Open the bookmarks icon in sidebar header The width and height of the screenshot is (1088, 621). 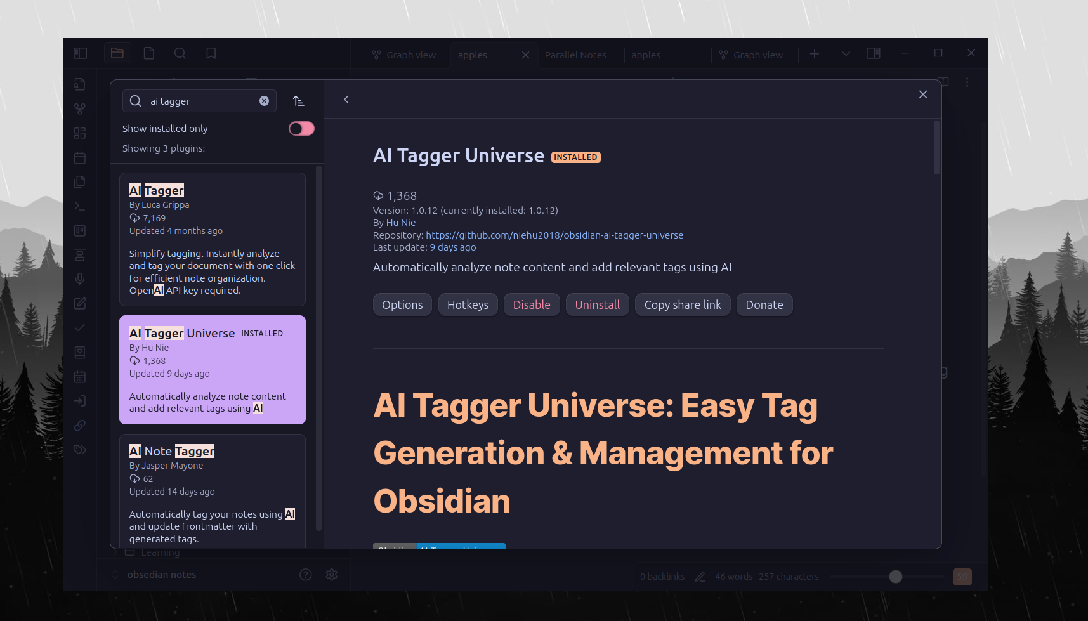(211, 53)
